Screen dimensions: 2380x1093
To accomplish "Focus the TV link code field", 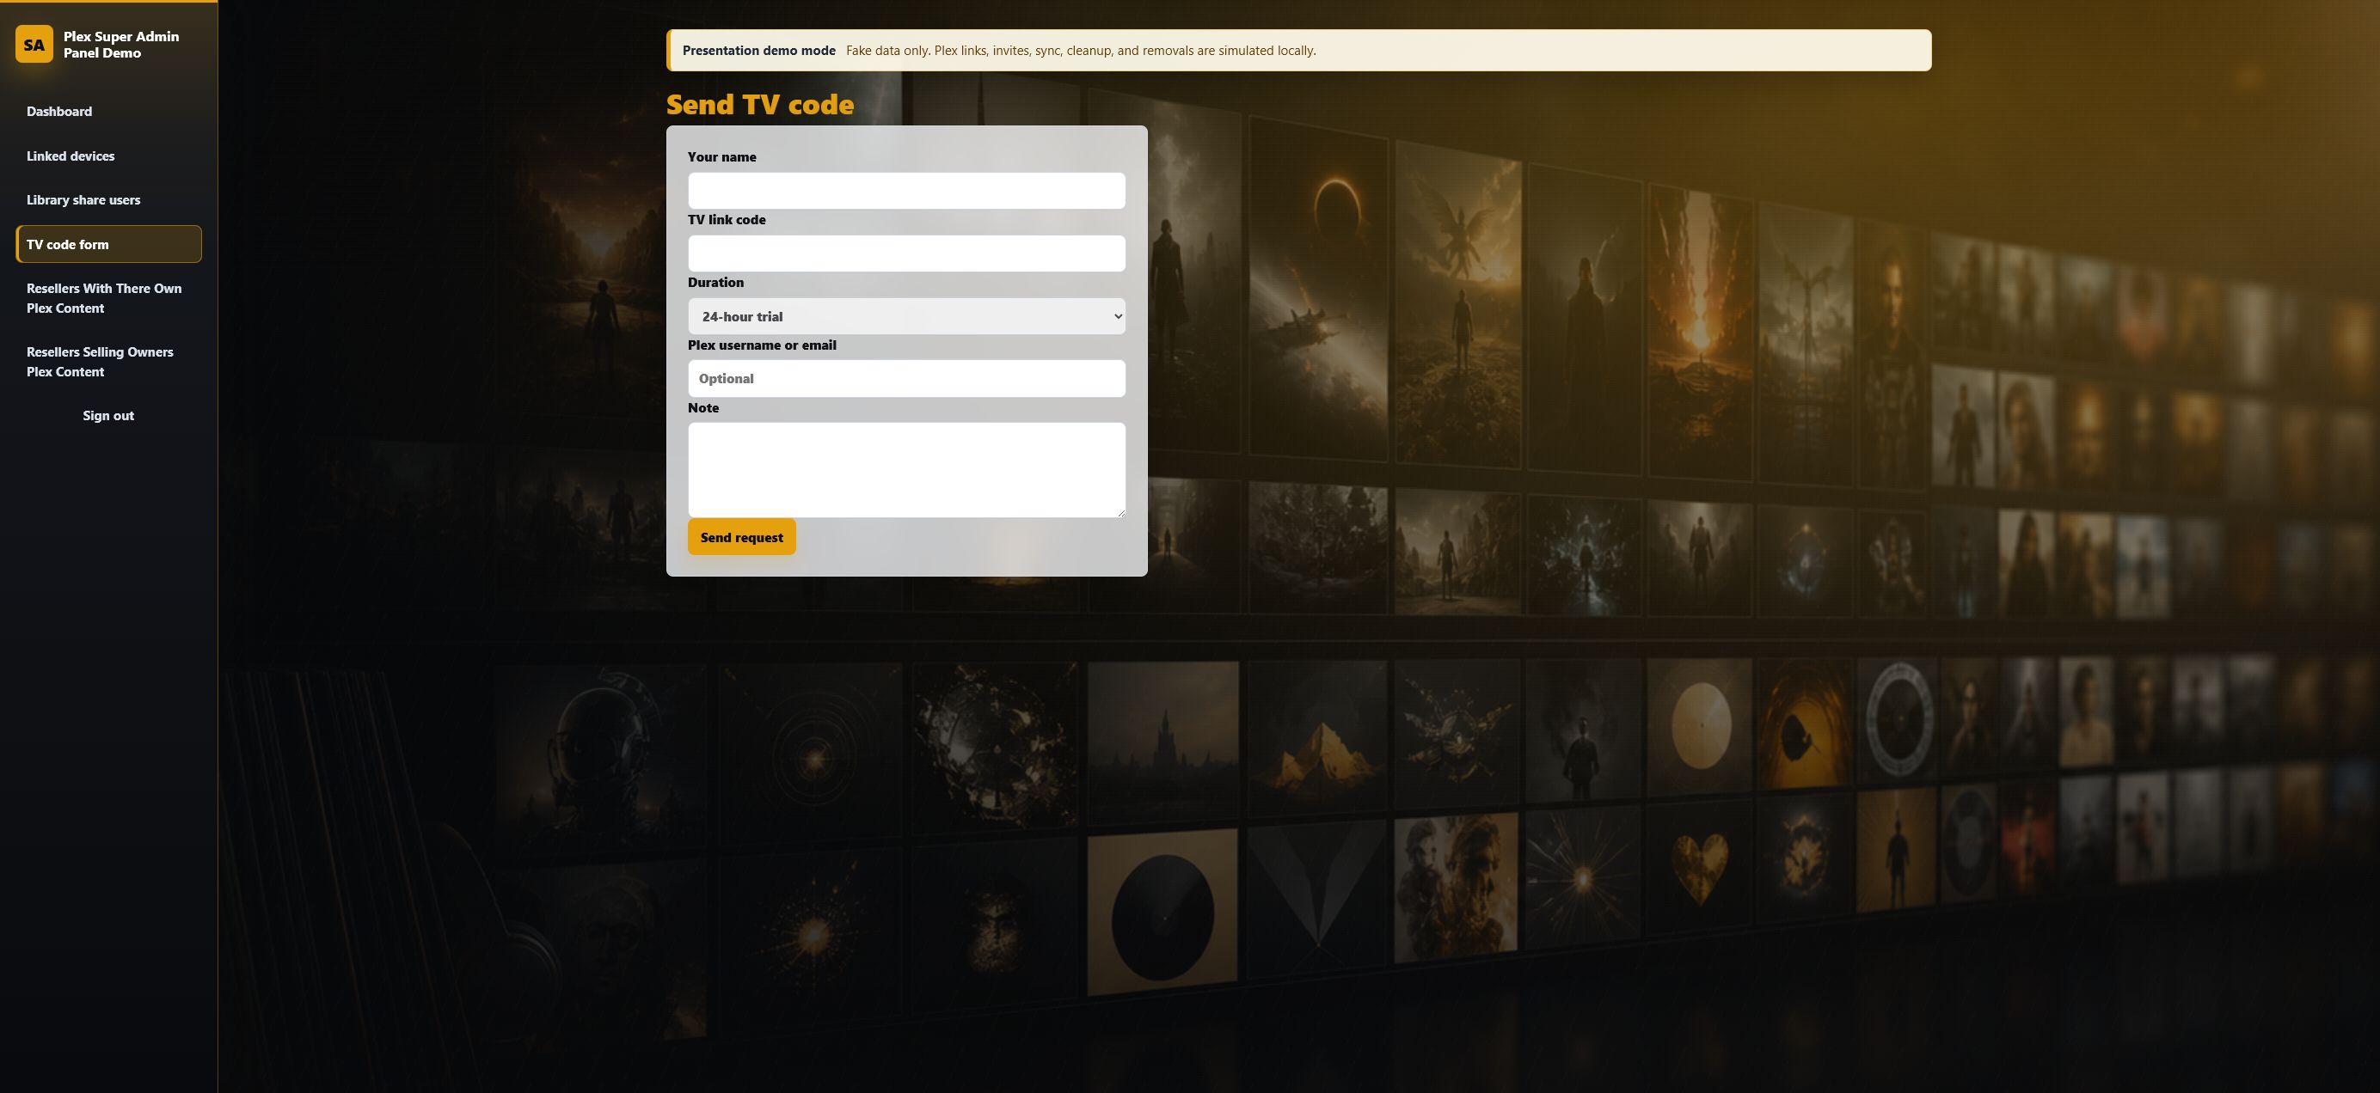I will (x=906, y=253).
